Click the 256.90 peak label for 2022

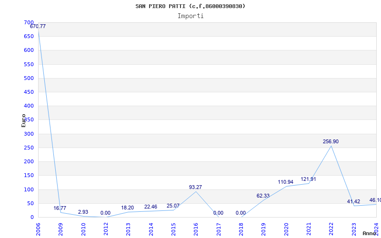click(x=331, y=141)
